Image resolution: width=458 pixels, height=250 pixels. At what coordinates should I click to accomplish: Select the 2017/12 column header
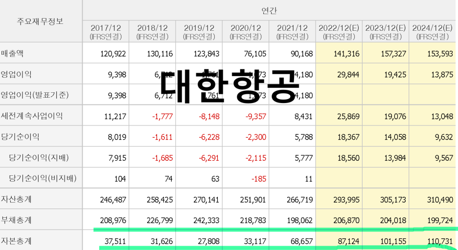pos(106,32)
